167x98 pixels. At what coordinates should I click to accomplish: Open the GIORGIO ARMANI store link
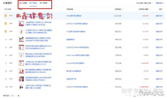coord(78,47)
